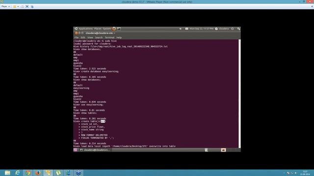This screenshot has width=314, height=176.
Task: Select cloudera@cloudera terminal in bottom taskbar
Action: point(95,150)
